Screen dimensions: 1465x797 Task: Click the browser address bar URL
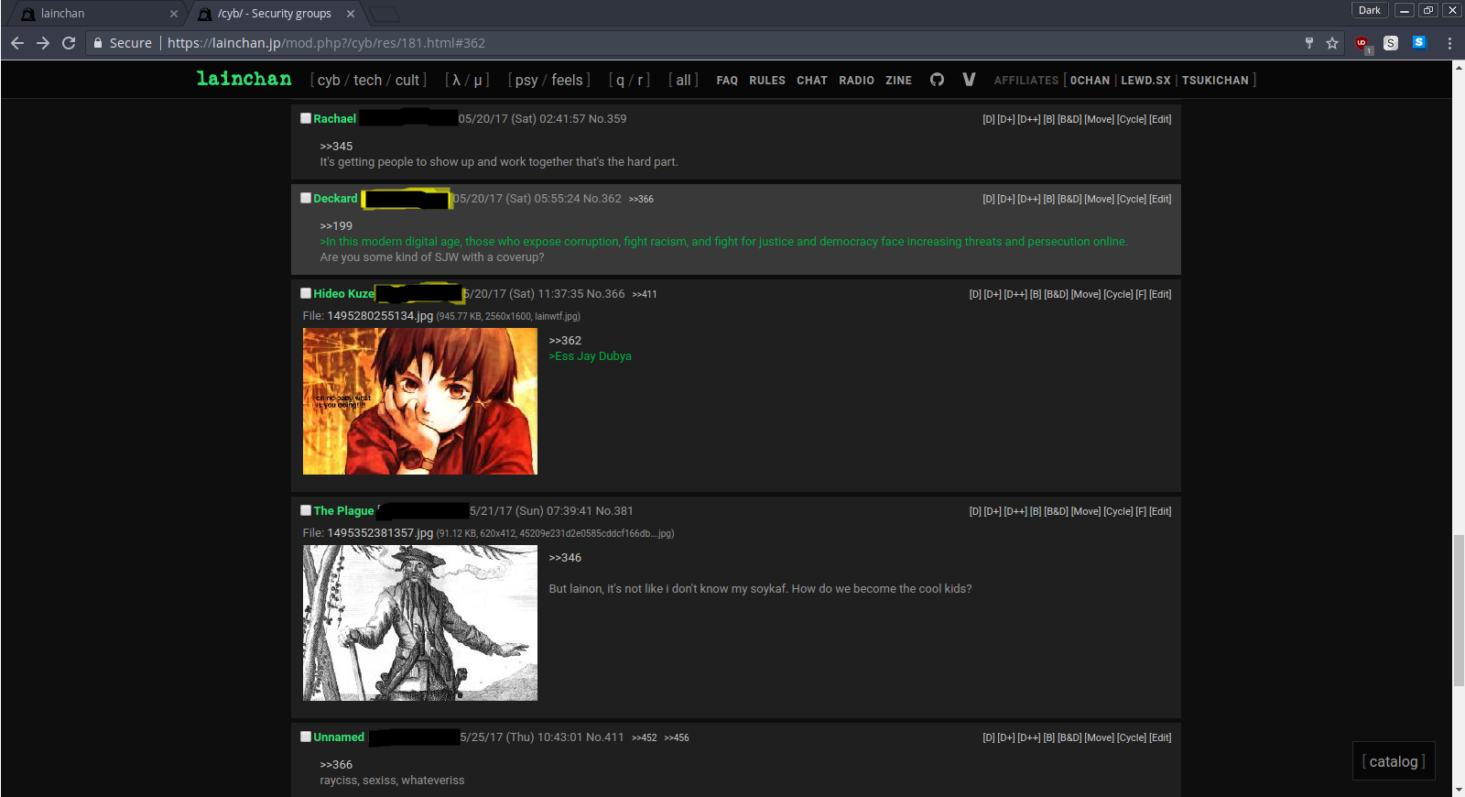pyautogui.click(x=326, y=43)
